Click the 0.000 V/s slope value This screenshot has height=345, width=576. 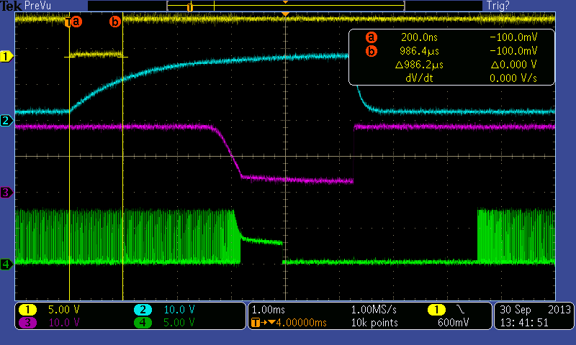pyautogui.click(x=513, y=78)
